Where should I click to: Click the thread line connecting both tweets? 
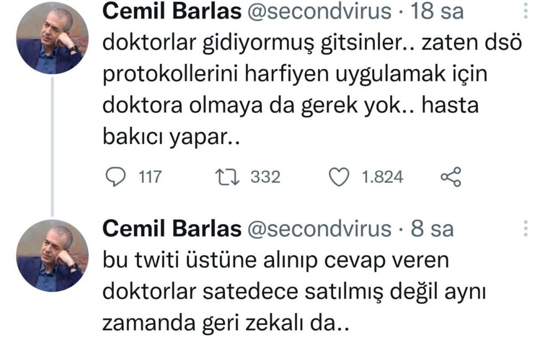(x=52, y=146)
